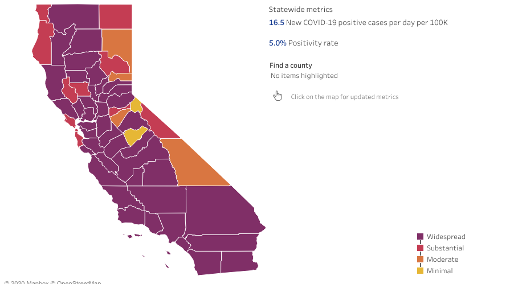518x284 pixels.
Task: Click the red Substantial legend swatch
Action: pos(420,248)
